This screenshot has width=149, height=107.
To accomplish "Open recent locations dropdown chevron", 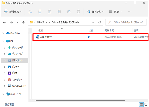I will [x=18, y=22].
